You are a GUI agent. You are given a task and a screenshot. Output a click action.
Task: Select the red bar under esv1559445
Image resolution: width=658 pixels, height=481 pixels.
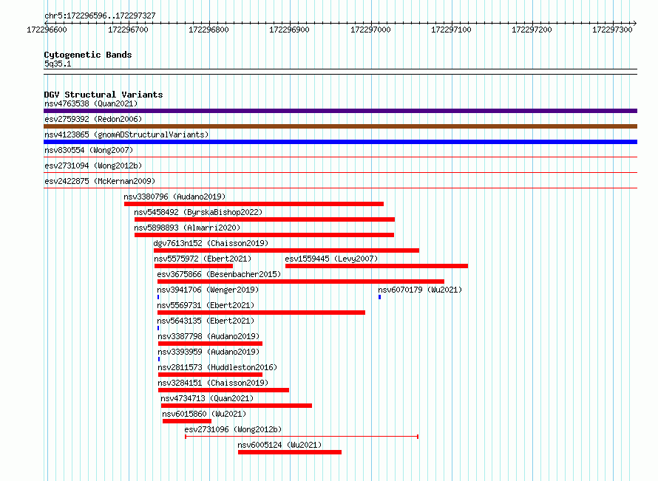376,266
